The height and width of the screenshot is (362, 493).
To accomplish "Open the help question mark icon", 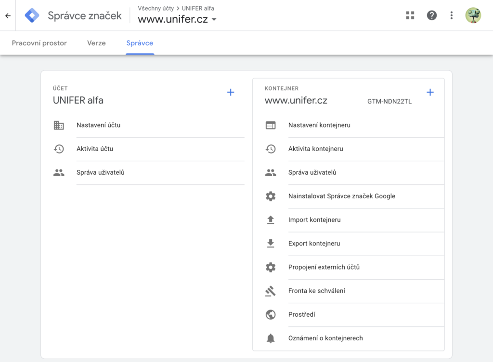I will [432, 15].
